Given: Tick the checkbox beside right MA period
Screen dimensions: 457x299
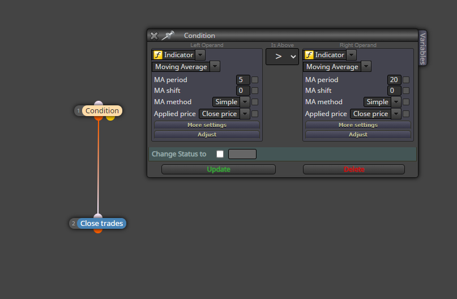Looking at the screenshot, I should click(406, 80).
